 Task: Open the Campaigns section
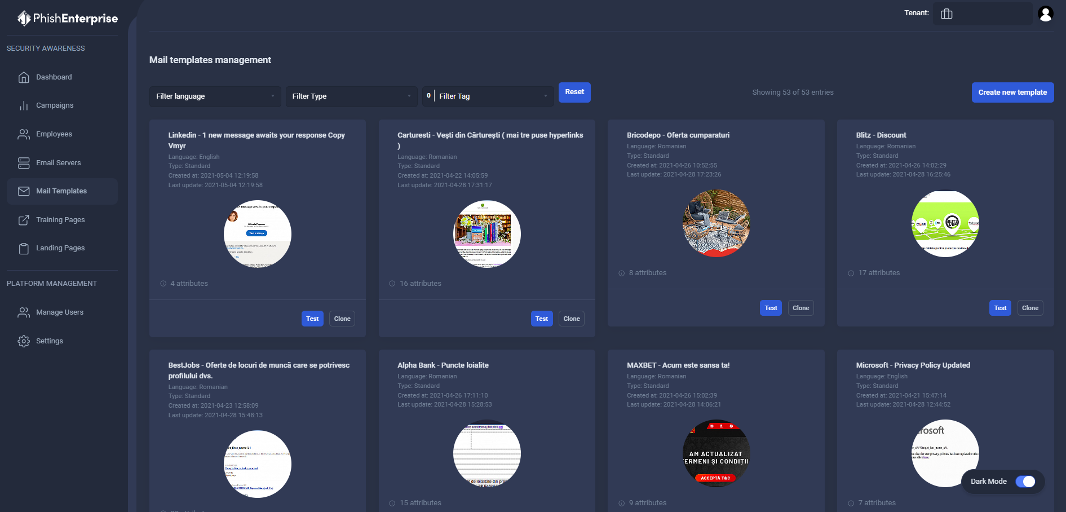(62, 105)
